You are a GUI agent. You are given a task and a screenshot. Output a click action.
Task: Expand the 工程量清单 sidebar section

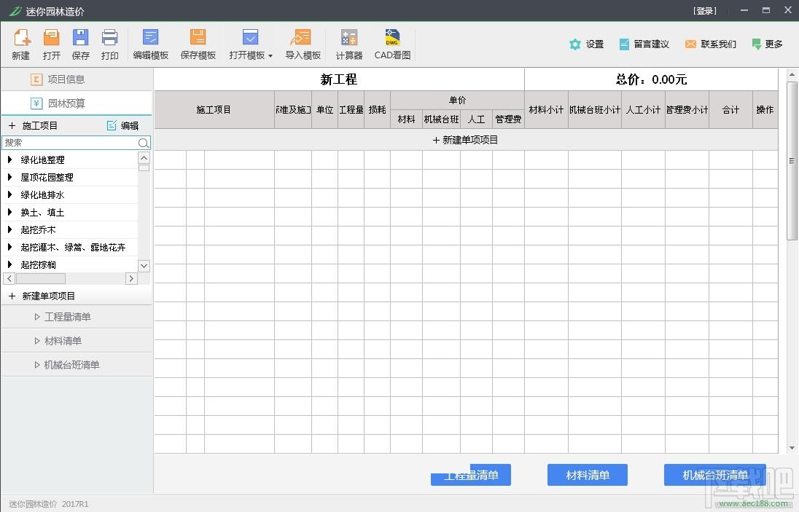(67, 317)
